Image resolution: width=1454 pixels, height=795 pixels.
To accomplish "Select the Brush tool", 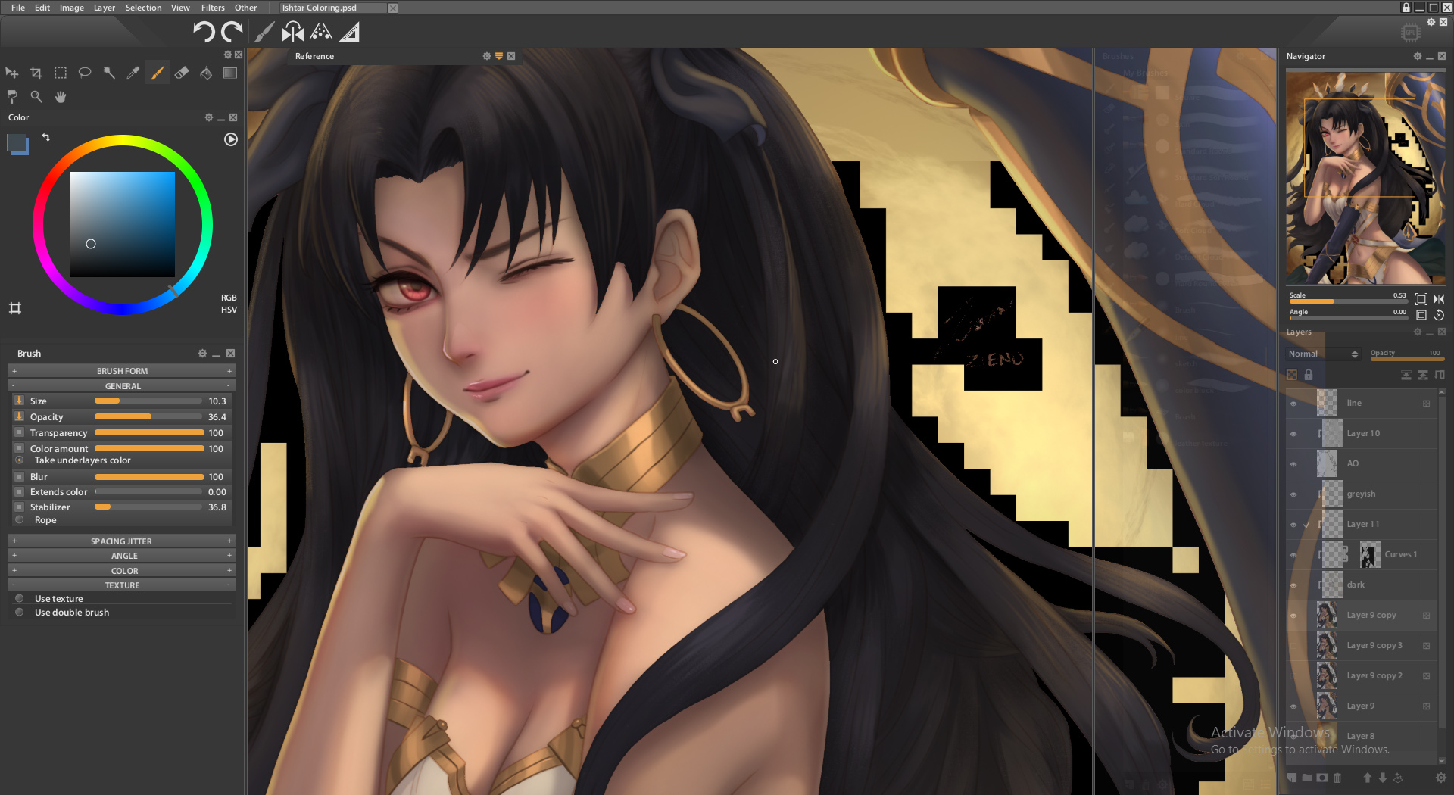I will 158,73.
